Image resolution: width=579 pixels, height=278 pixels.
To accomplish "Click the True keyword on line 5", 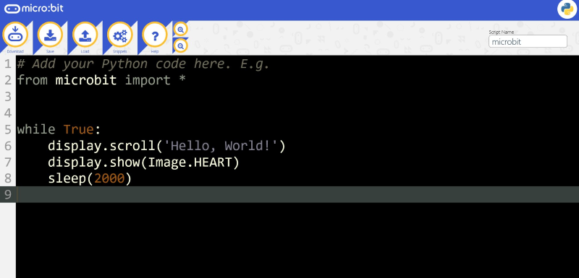I will (78, 129).
